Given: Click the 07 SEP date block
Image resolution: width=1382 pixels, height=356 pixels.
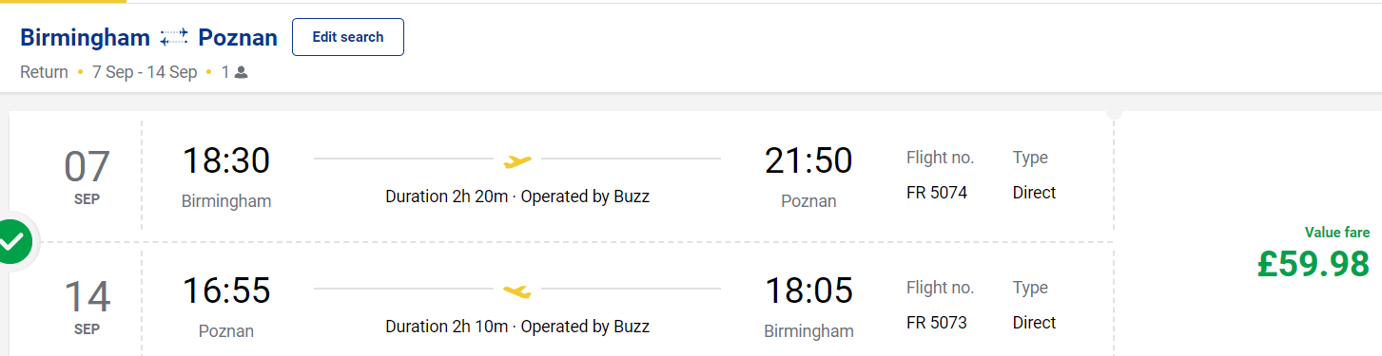Looking at the screenshot, I should pos(87,176).
